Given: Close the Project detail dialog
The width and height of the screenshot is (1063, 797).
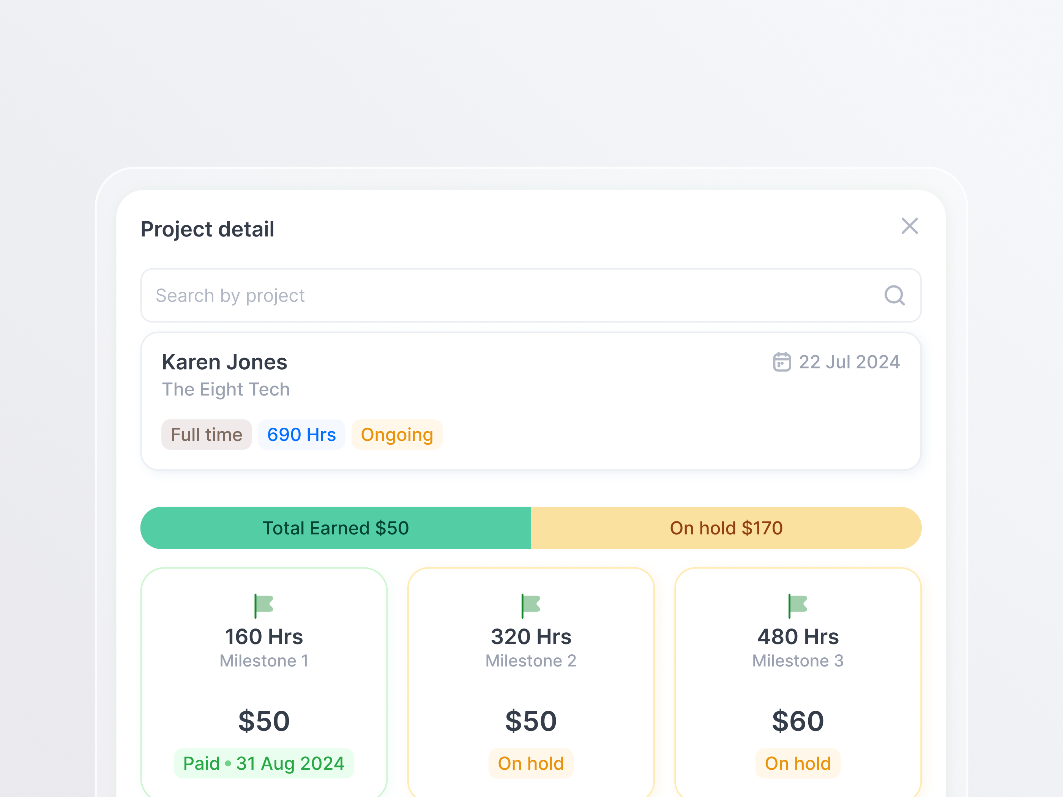Looking at the screenshot, I should 909,226.
